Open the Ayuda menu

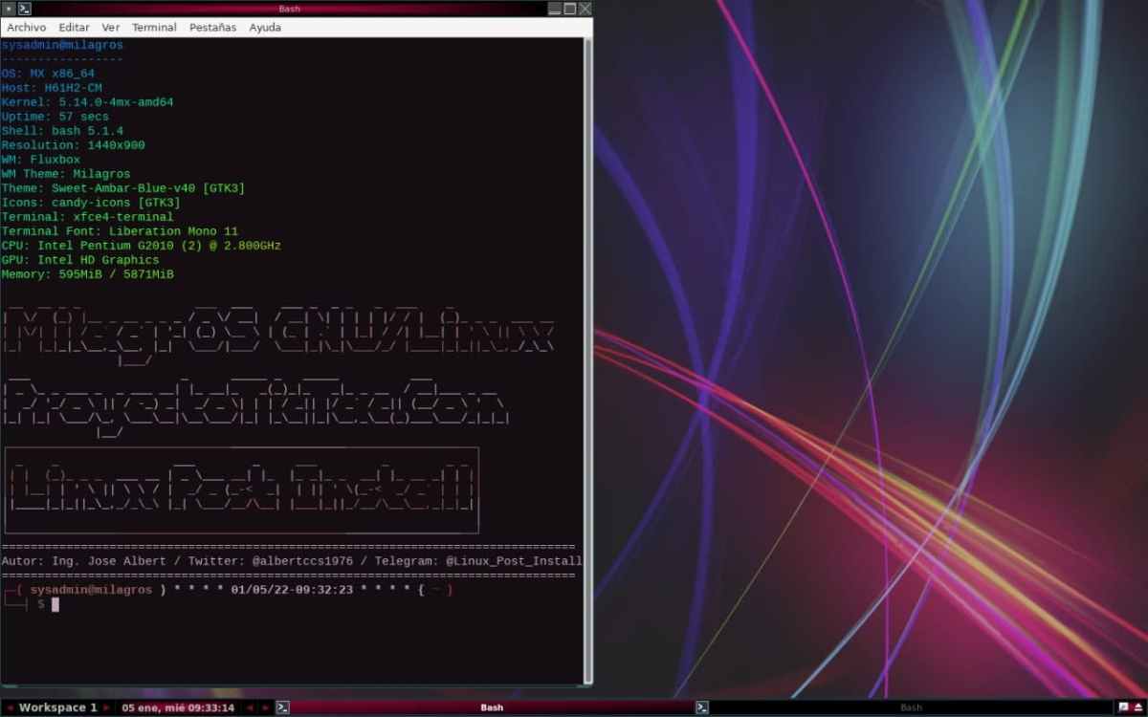265,28
